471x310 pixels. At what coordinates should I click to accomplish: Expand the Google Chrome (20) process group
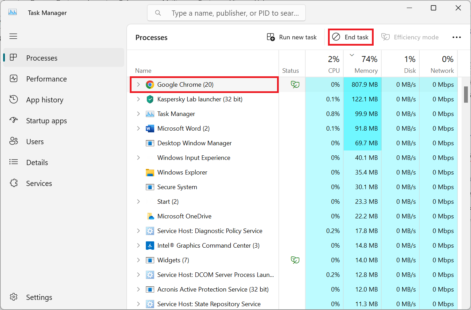click(x=138, y=85)
